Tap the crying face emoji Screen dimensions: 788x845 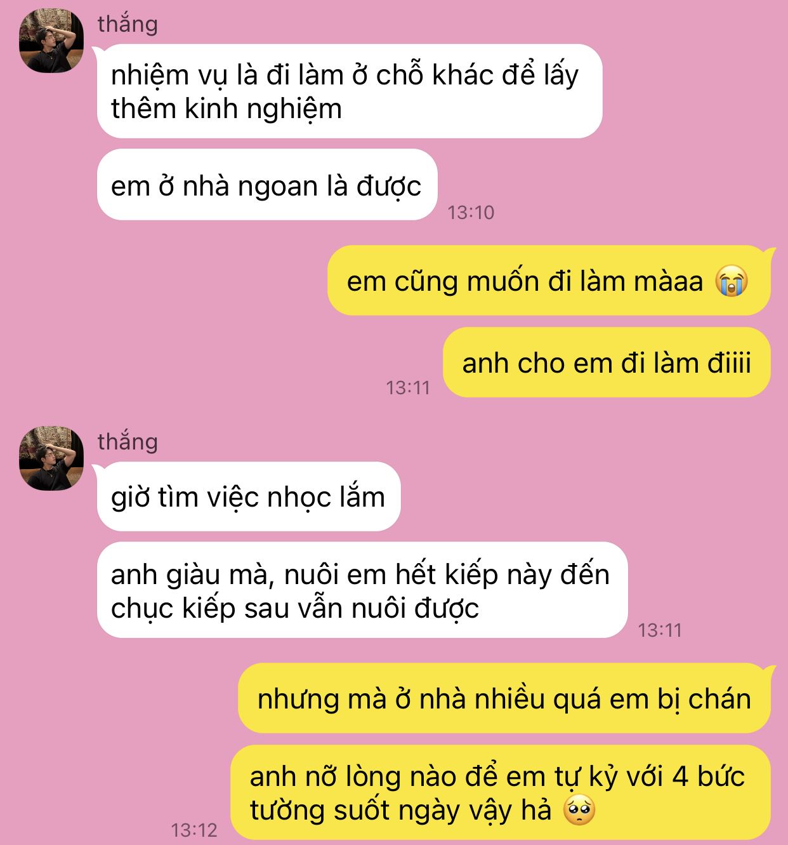click(x=732, y=281)
